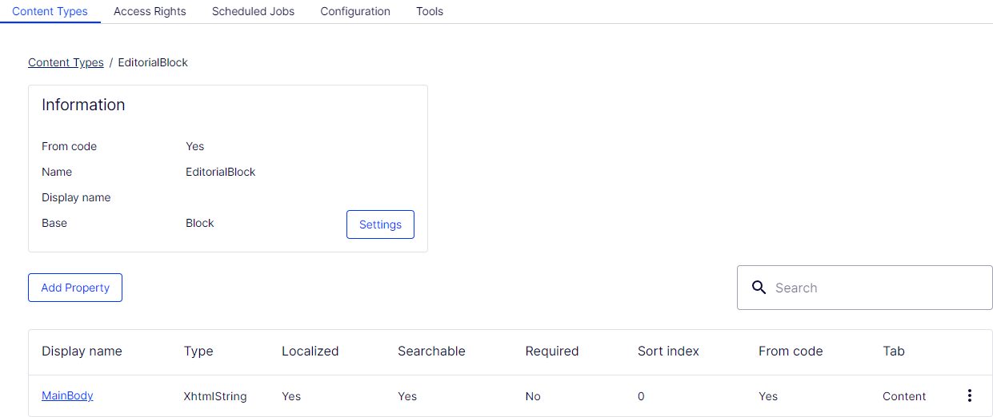Focus the Search input field
Viewport: 993px width, 417px height.
[x=865, y=288]
